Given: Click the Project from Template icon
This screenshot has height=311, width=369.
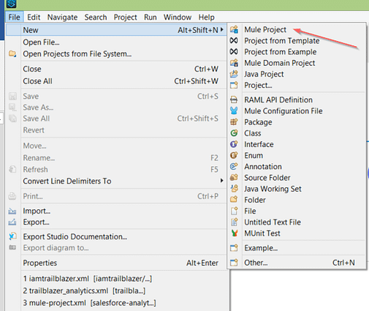Looking at the screenshot, I should [x=234, y=40].
